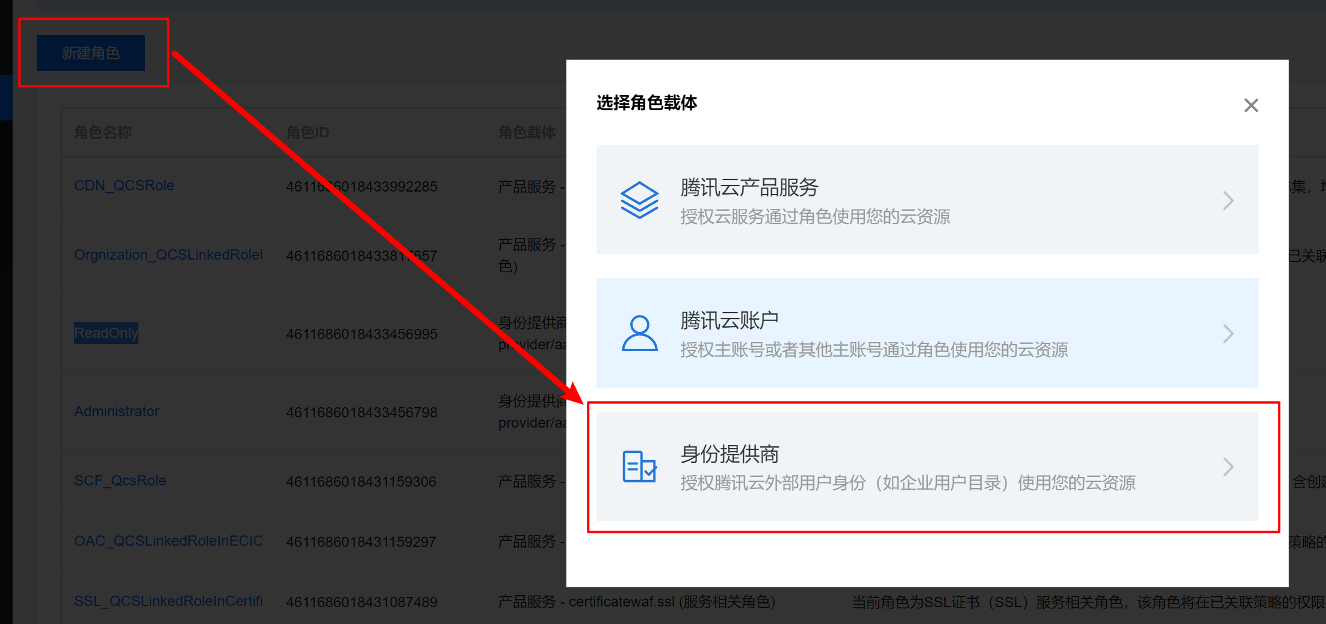Screen dimensions: 1326x624
Task: Select the 腾讯云账户 option title
Action: point(729,320)
